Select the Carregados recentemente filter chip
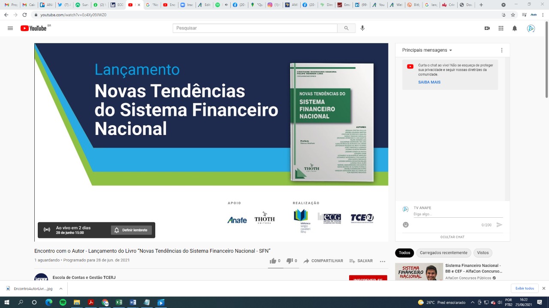 click(443, 253)
